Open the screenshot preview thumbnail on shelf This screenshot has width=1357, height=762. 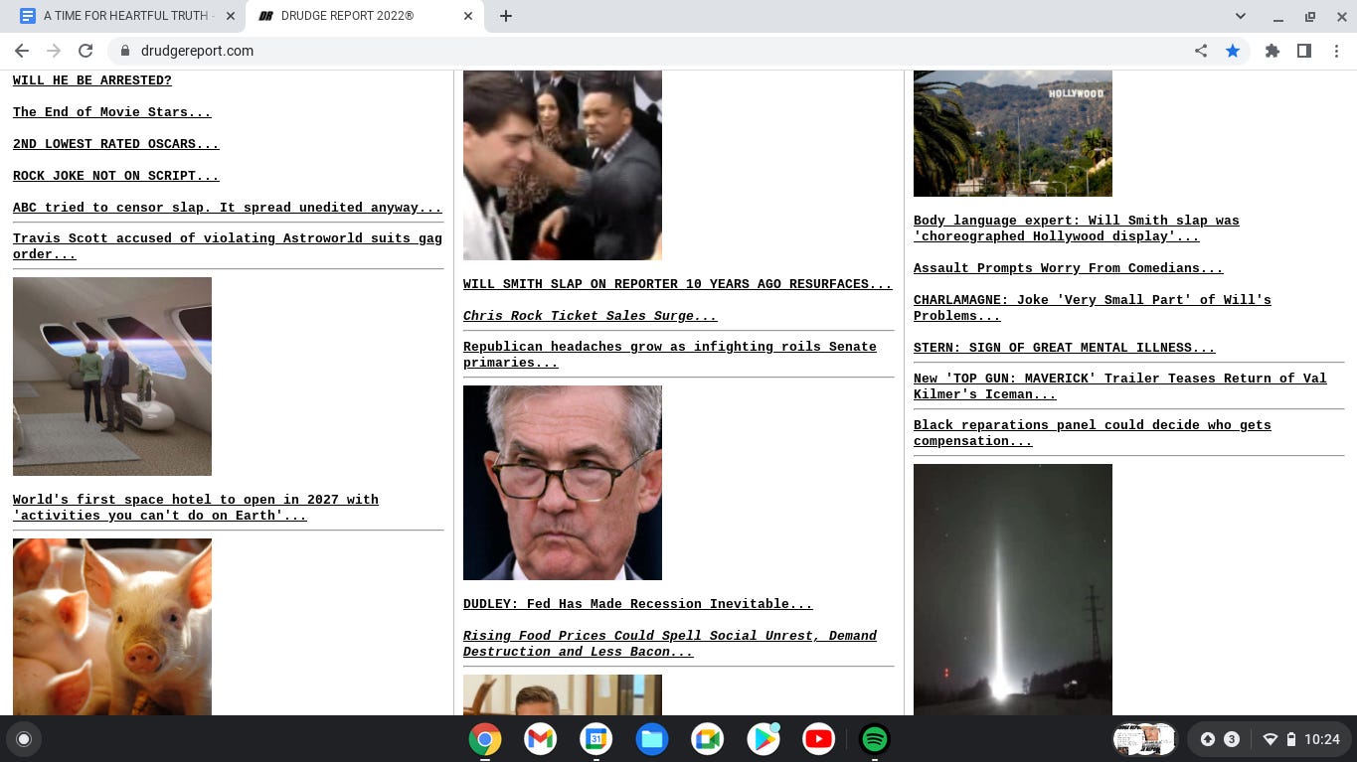point(1144,739)
